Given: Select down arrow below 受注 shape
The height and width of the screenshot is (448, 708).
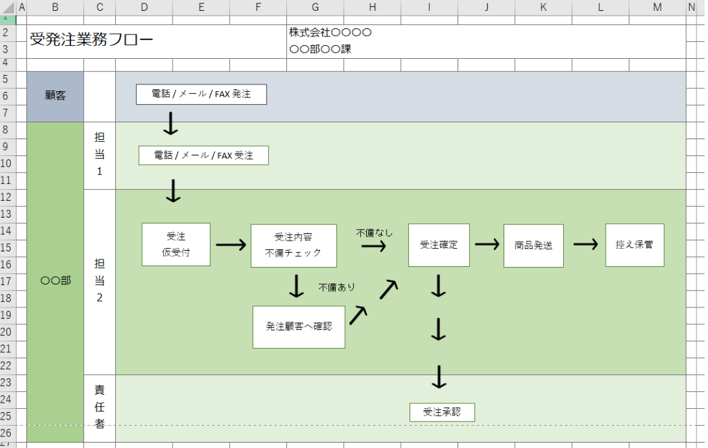Looking at the screenshot, I should [x=173, y=191].
